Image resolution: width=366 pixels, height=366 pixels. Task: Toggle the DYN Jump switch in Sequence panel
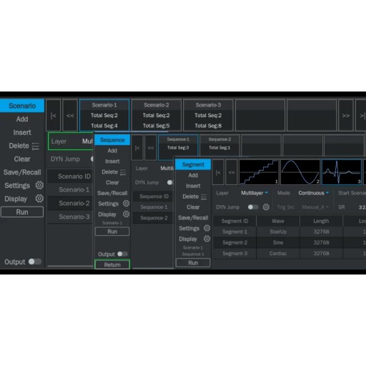point(170,182)
